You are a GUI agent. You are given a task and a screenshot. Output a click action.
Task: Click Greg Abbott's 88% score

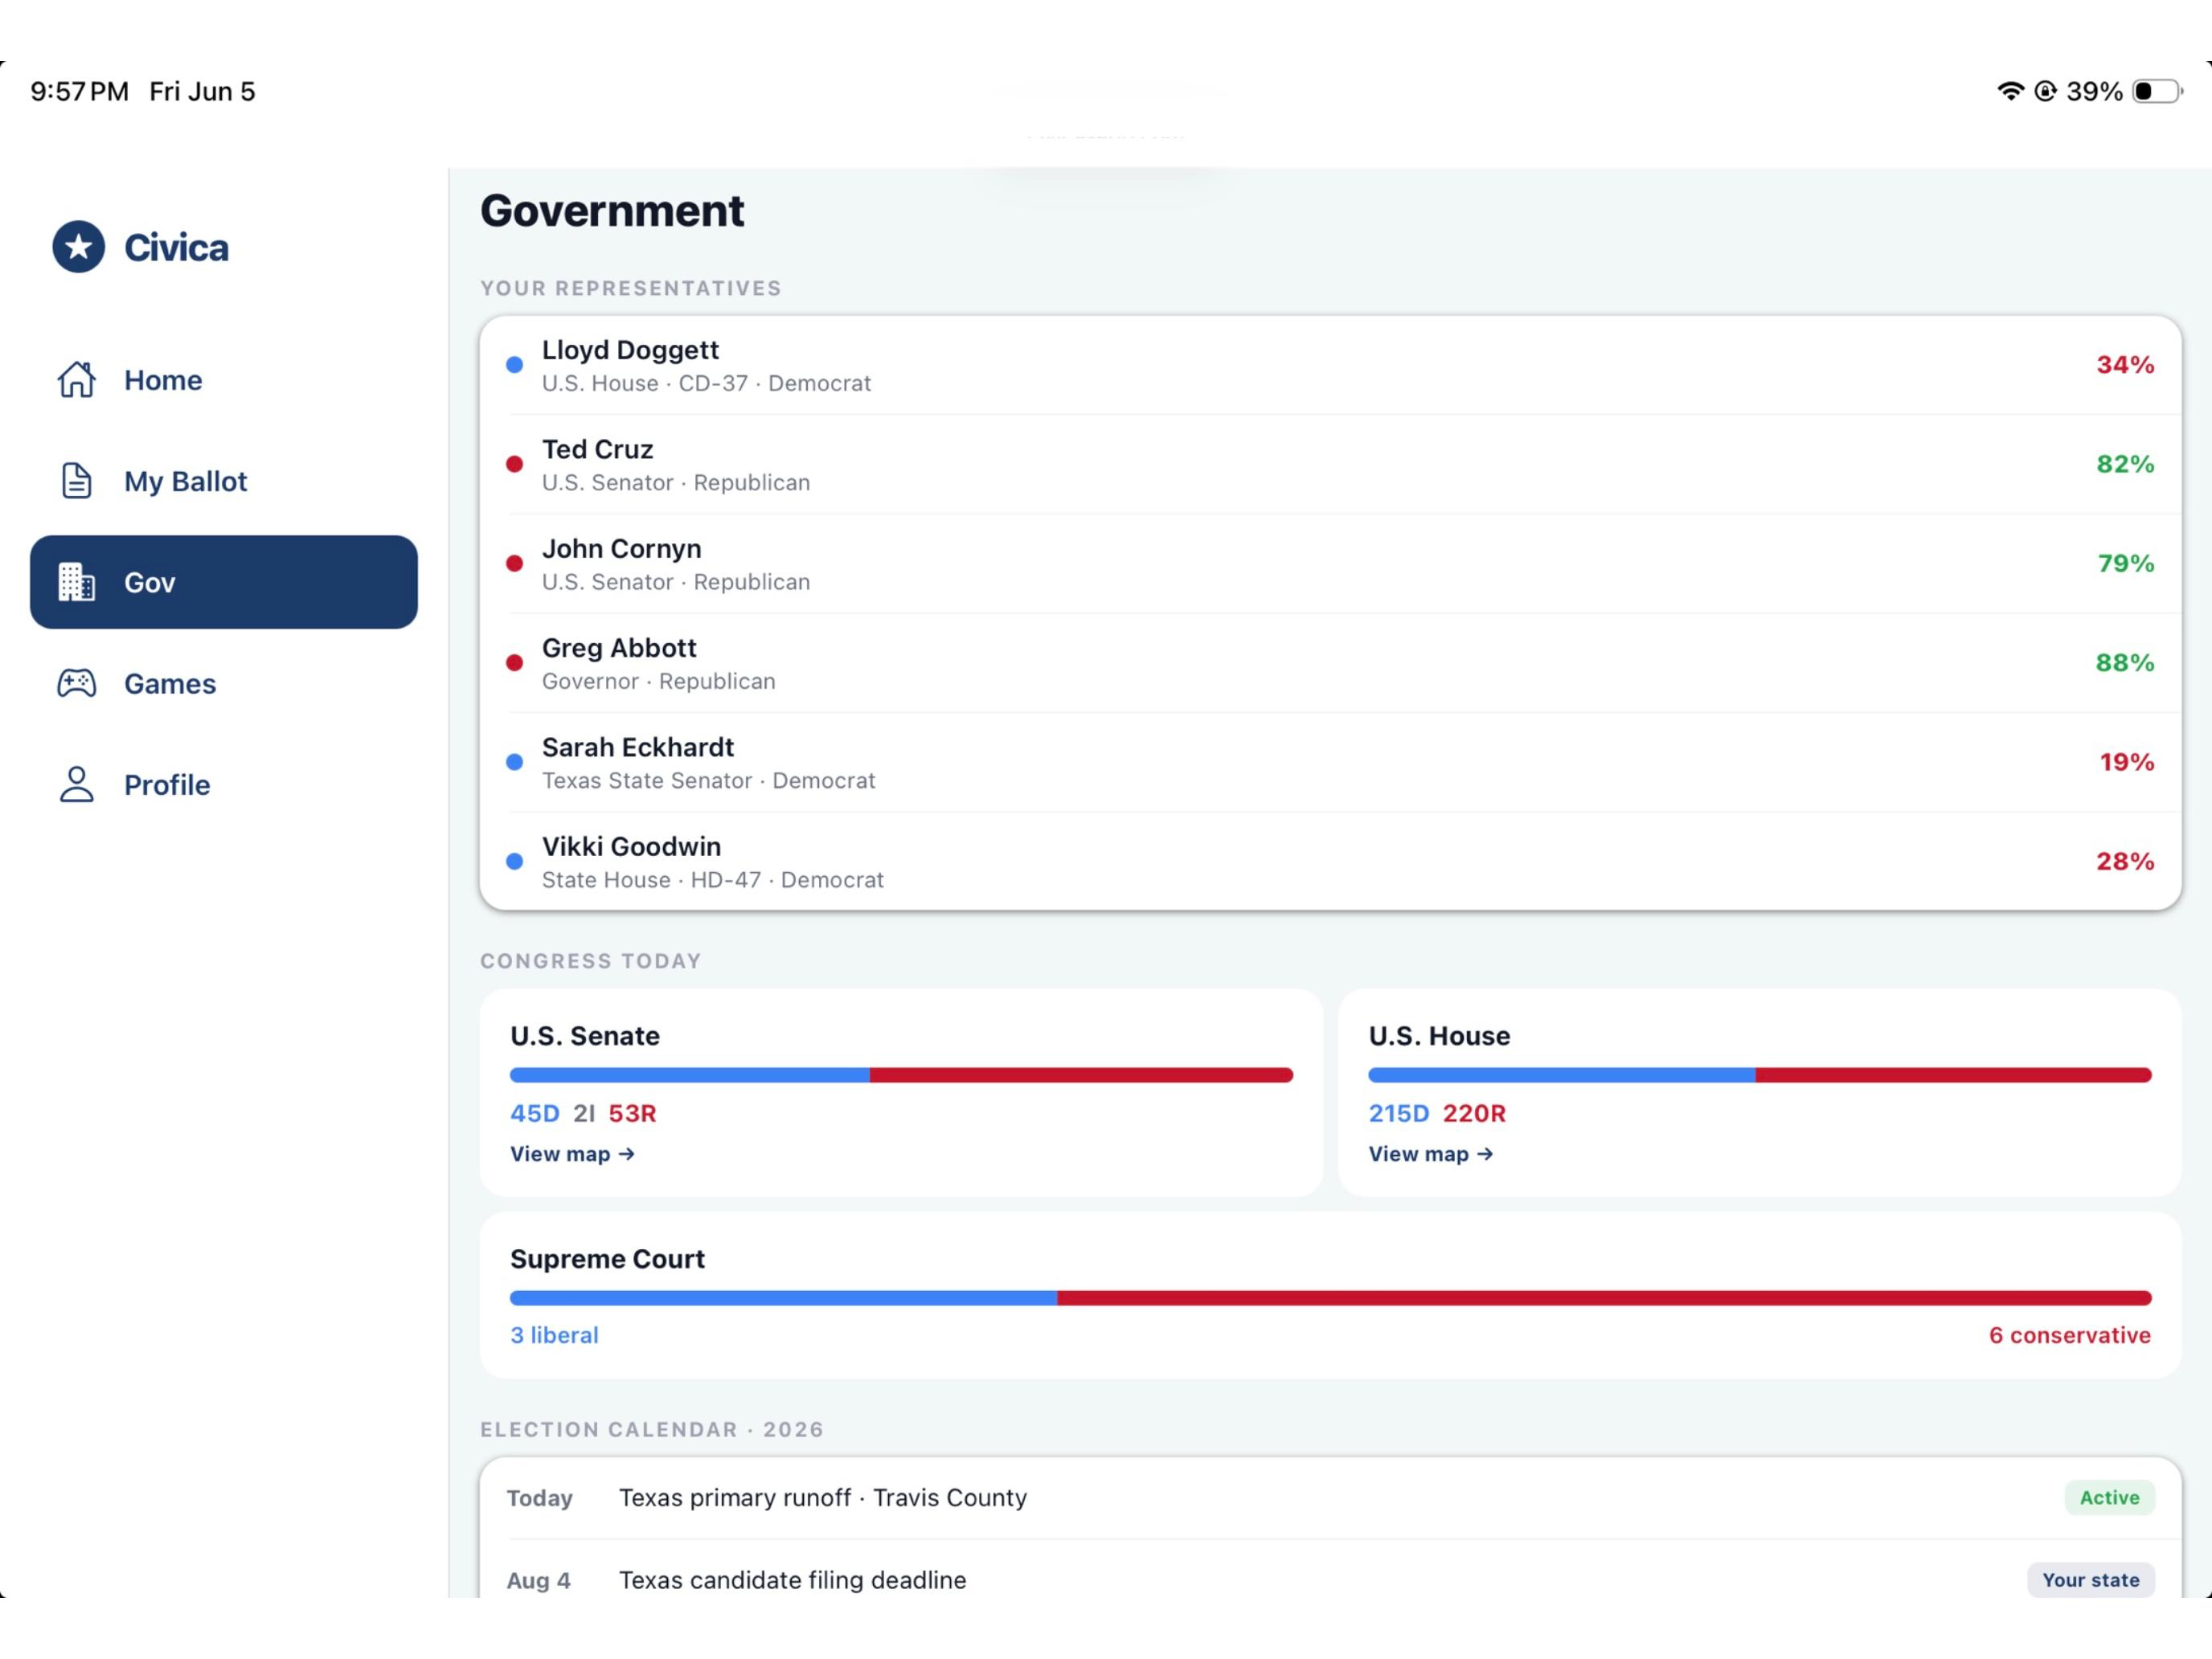point(2125,662)
